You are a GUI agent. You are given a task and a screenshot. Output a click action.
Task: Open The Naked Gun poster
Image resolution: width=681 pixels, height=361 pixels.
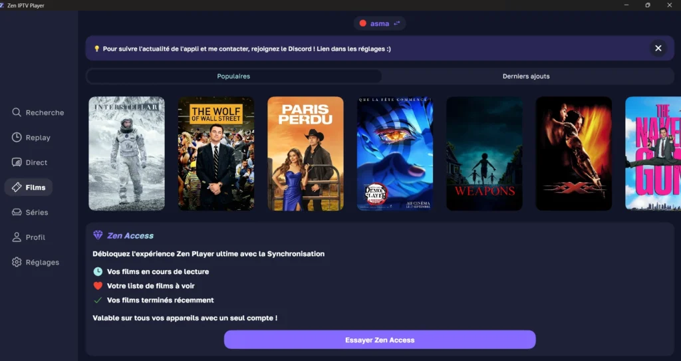tap(652, 154)
